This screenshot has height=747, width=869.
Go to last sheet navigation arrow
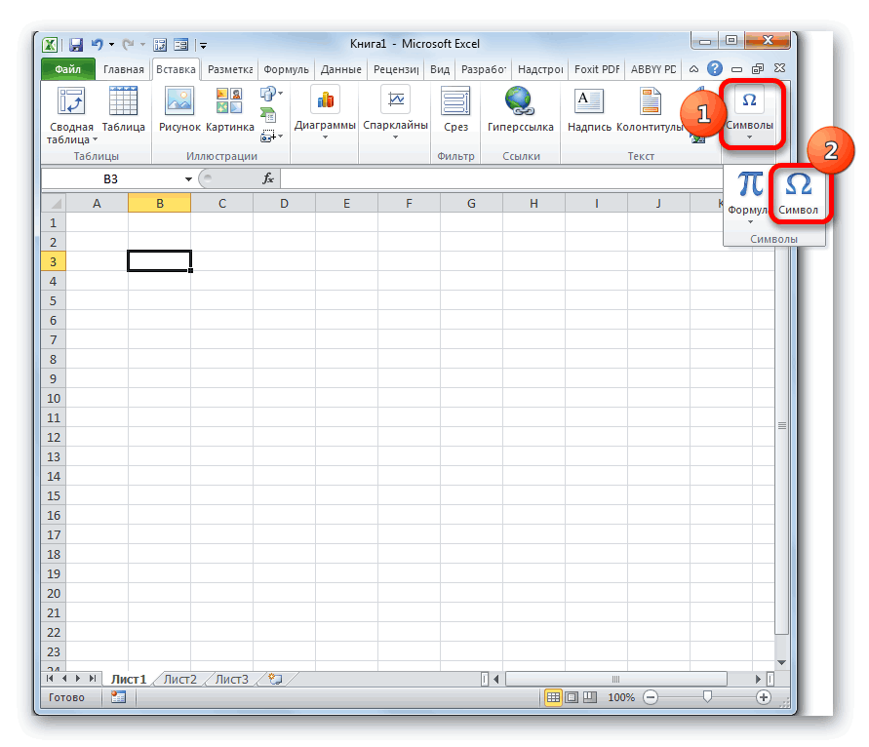click(93, 679)
